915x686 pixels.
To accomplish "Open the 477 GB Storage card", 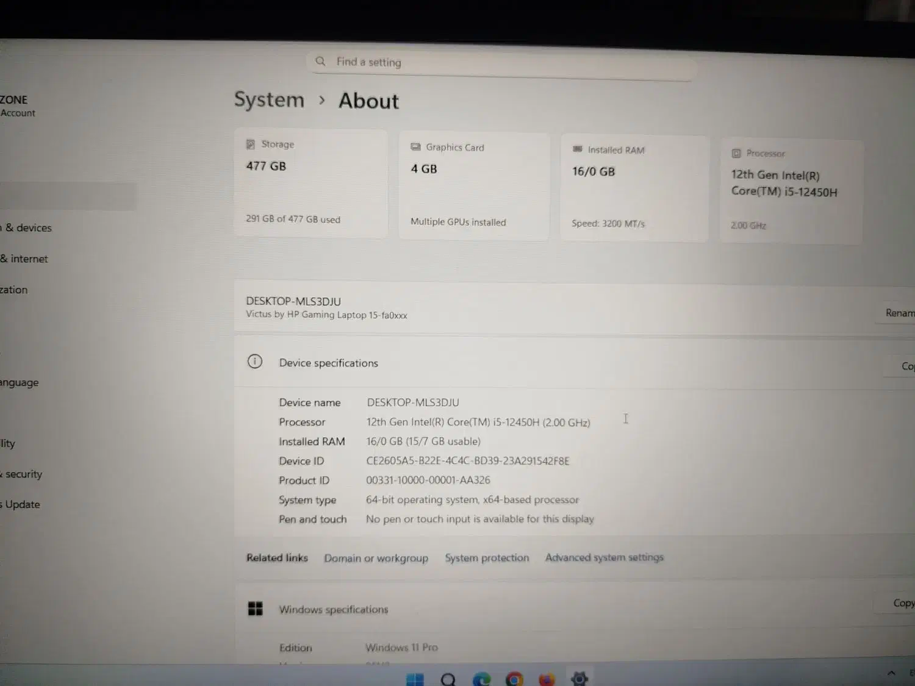I will [x=310, y=182].
